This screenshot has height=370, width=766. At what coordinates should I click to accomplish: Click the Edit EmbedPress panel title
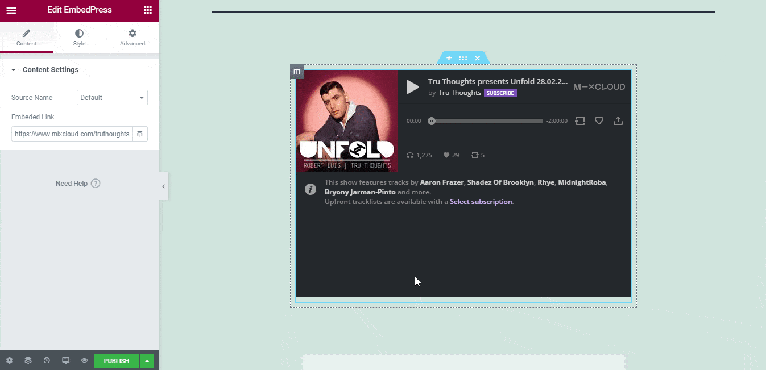click(80, 10)
